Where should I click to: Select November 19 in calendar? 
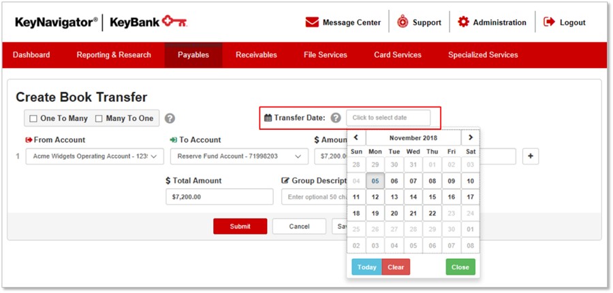[x=375, y=213]
